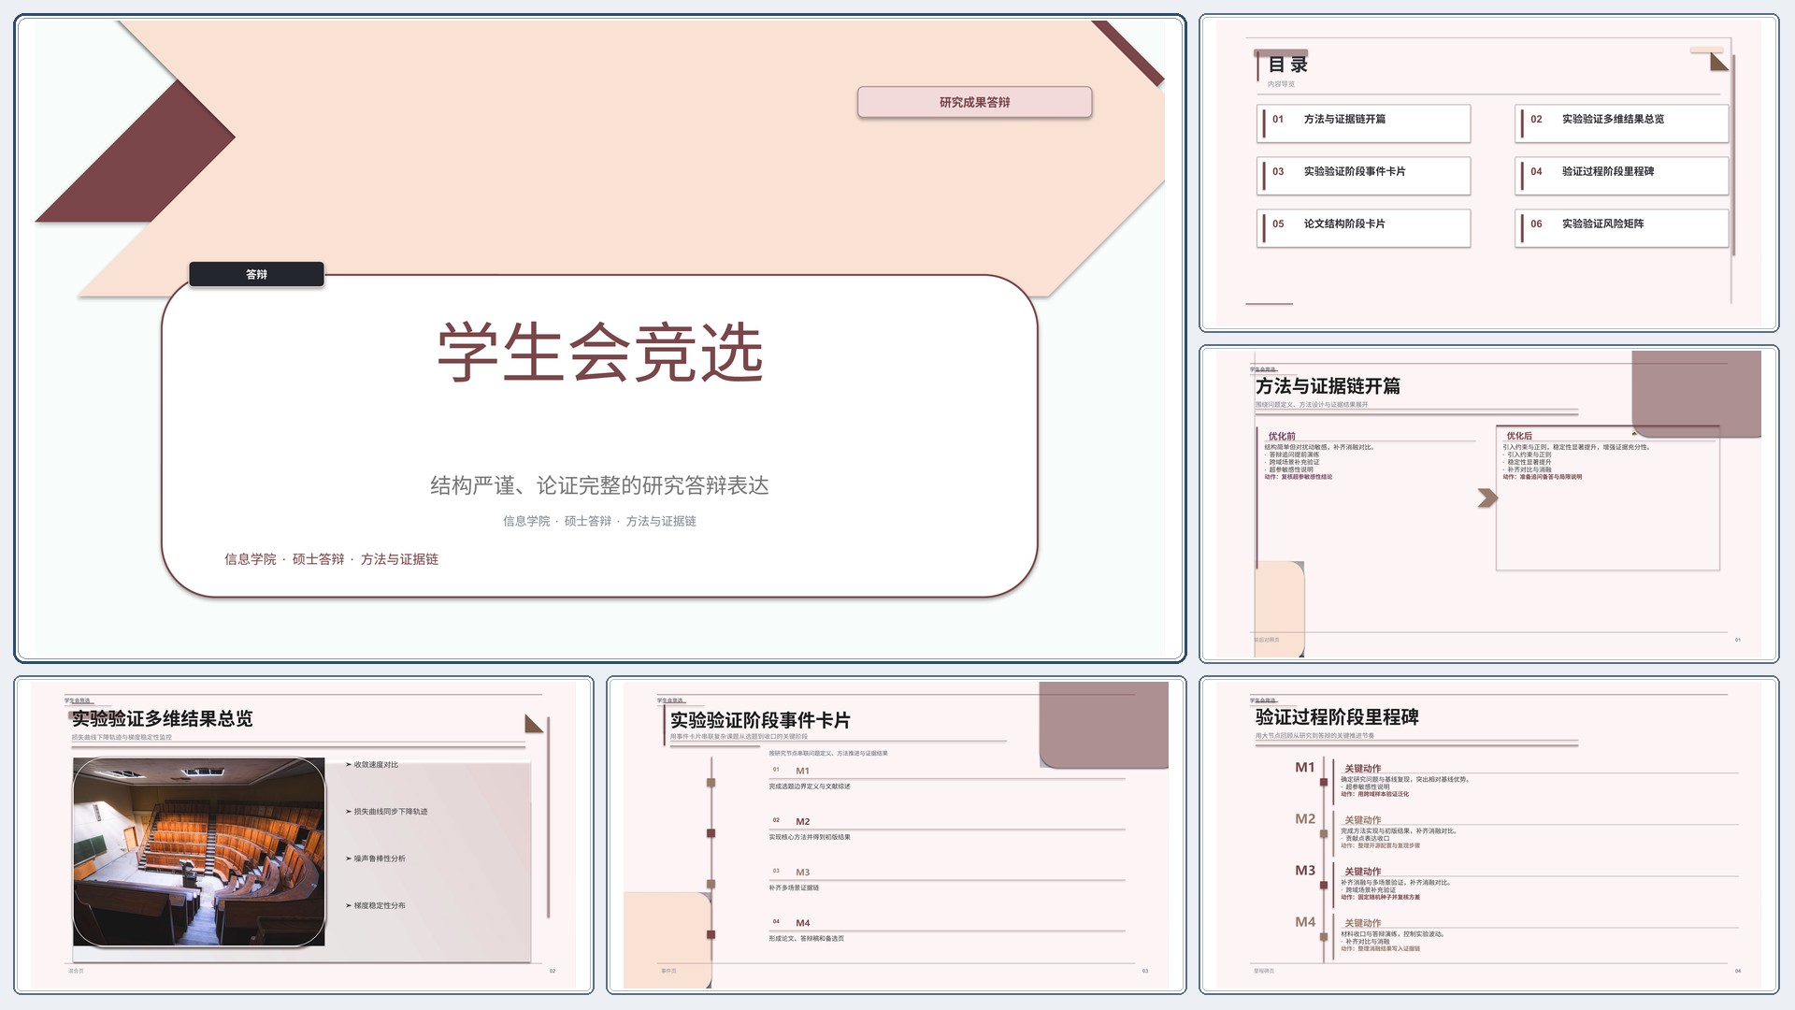Select contents item 05 论文结构阶段卡片
Viewport: 1795px width, 1010px height.
1363,228
